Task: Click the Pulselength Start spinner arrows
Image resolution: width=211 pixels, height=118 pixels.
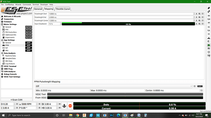Action: (x=194, y=14)
